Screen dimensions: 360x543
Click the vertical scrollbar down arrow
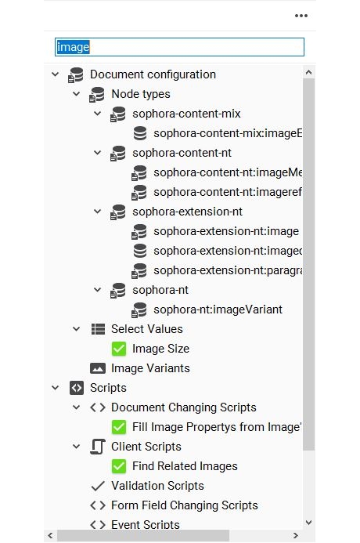pyautogui.click(x=309, y=522)
